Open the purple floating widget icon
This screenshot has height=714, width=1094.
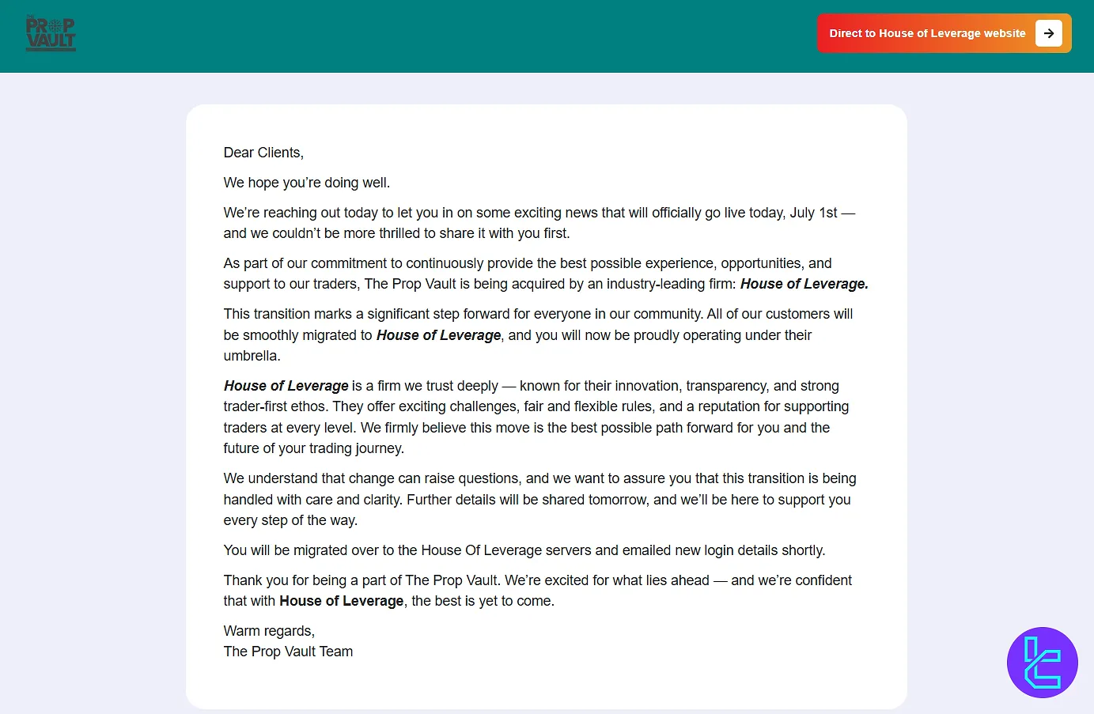(x=1042, y=663)
